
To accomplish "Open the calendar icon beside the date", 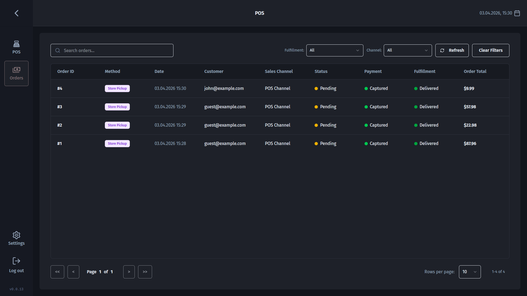I will (517, 13).
